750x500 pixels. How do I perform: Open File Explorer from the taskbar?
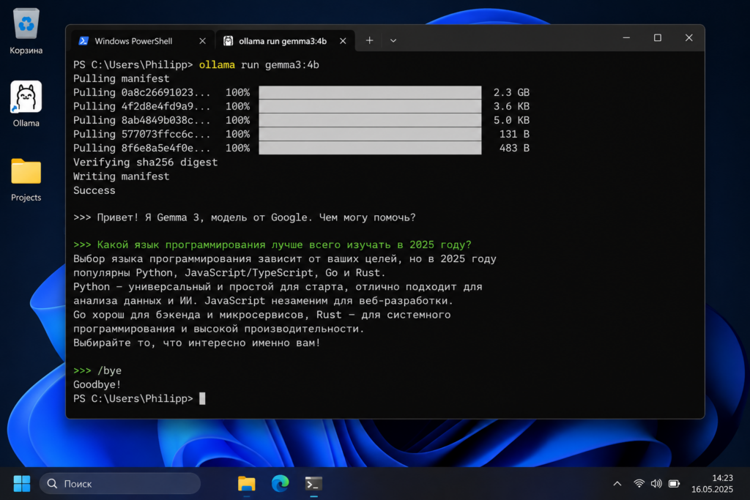pyautogui.click(x=246, y=484)
